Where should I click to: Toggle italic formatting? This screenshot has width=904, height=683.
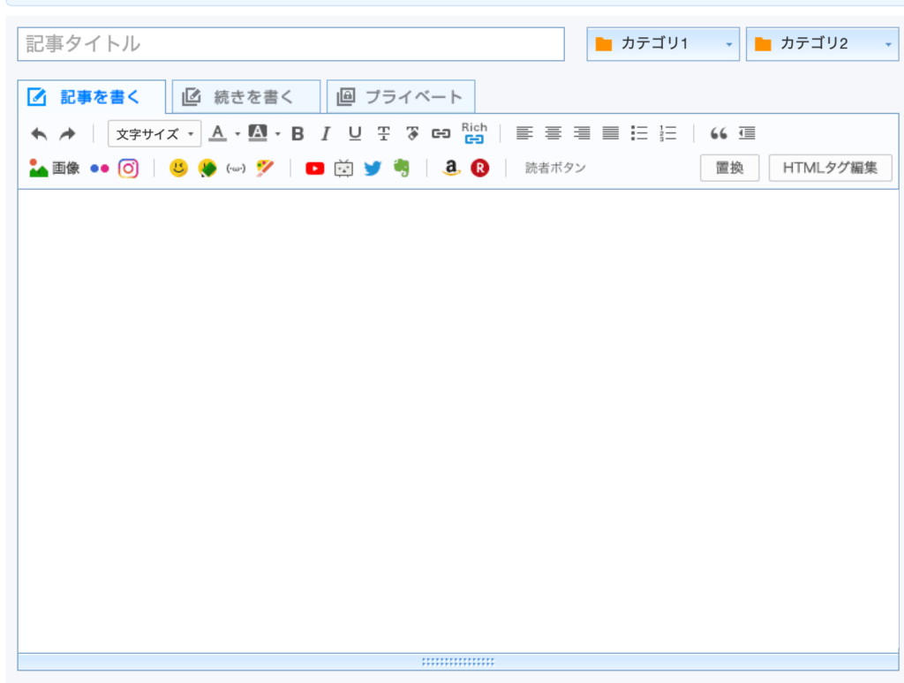coord(325,134)
